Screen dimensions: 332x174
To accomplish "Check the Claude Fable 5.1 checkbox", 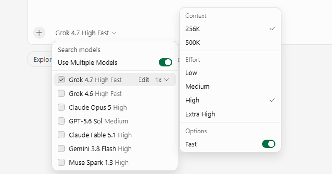I will (61, 135).
